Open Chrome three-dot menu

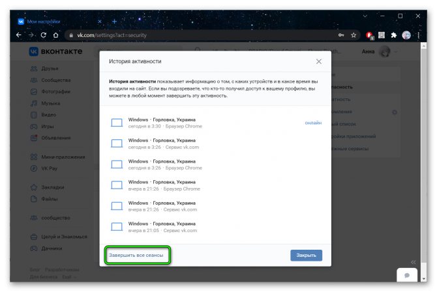tap(418, 35)
